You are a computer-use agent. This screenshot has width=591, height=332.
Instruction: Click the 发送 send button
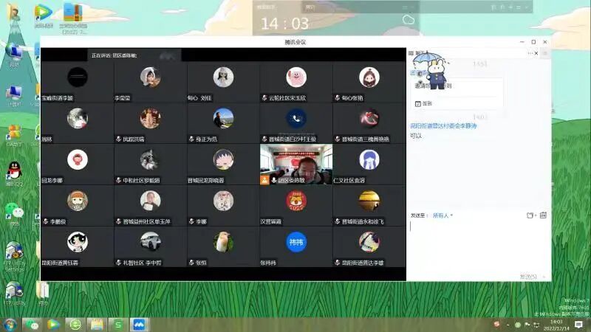(528, 277)
